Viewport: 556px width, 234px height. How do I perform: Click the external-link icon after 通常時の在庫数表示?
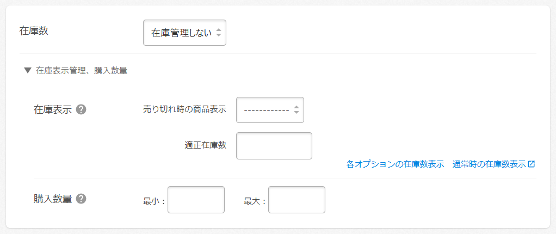pos(532,164)
